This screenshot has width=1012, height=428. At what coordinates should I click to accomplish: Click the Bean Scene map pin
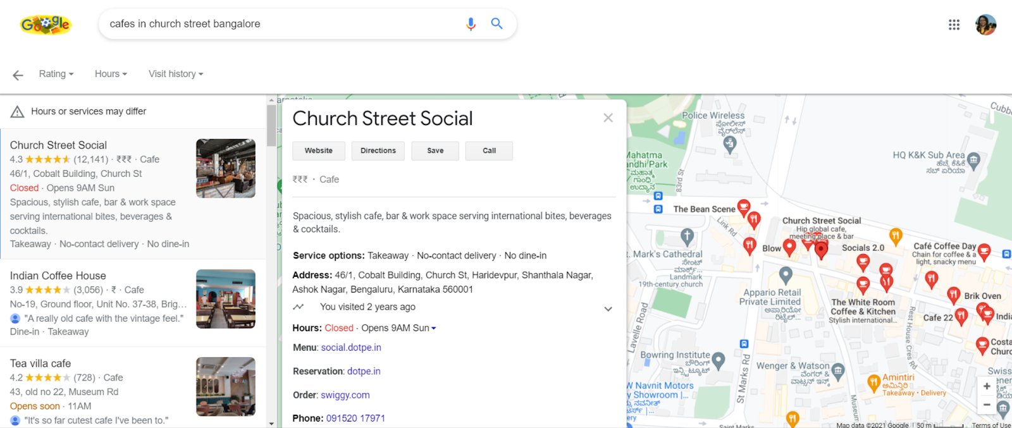744,207
